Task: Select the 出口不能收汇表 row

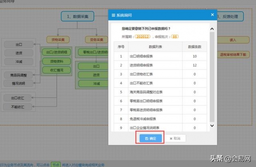Action: click(160, 83)
